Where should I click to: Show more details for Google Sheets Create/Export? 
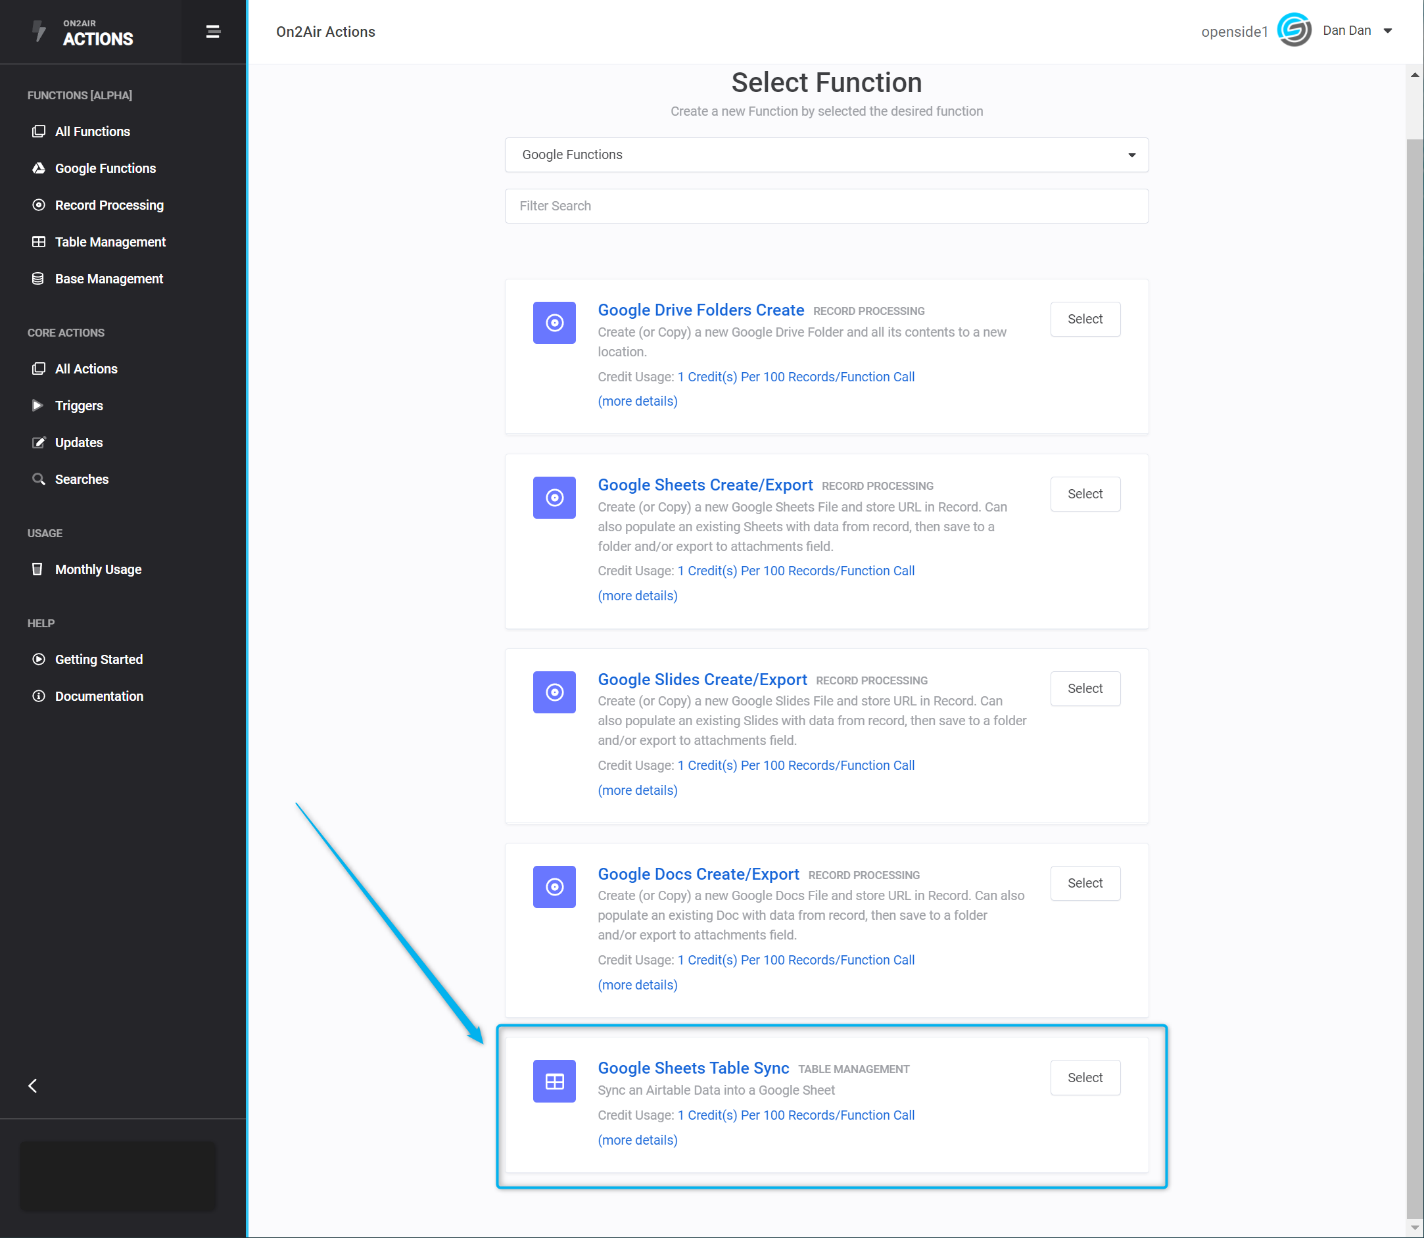637,596
